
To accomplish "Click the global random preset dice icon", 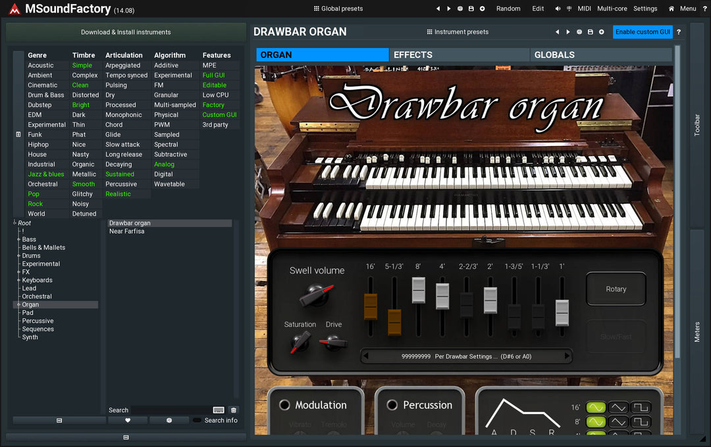I will point(460,9).
